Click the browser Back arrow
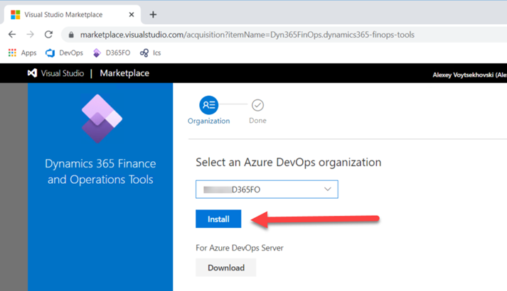 (x=12, y=34)
